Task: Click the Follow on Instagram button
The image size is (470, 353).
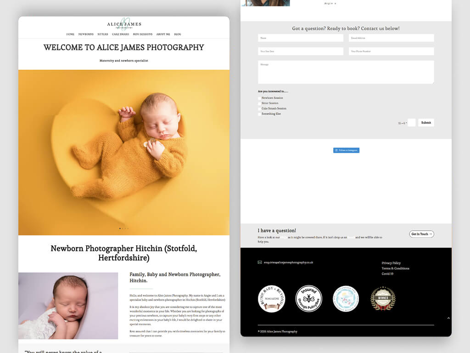Action: pyautogui.click(x=346, y=150)
